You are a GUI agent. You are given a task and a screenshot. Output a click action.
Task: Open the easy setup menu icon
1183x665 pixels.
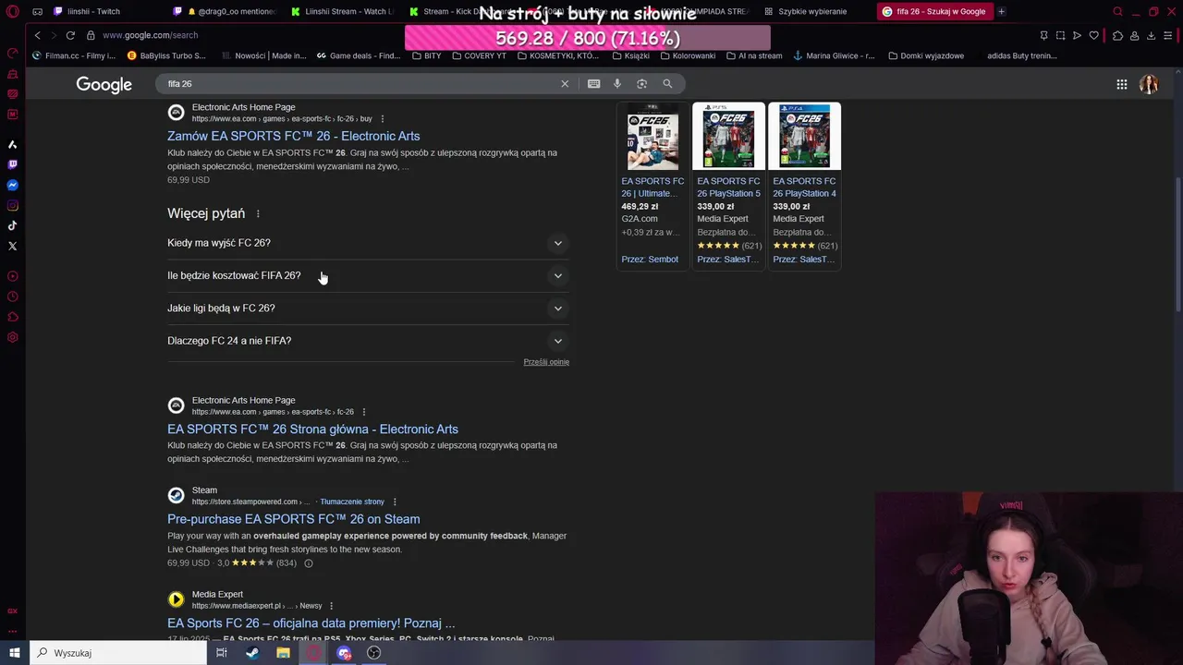click(1168, 35)
